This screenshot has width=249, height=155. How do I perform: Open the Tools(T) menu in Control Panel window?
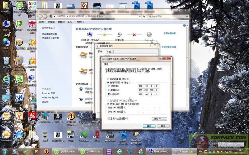pyautogui.click(x=71, y=22)
